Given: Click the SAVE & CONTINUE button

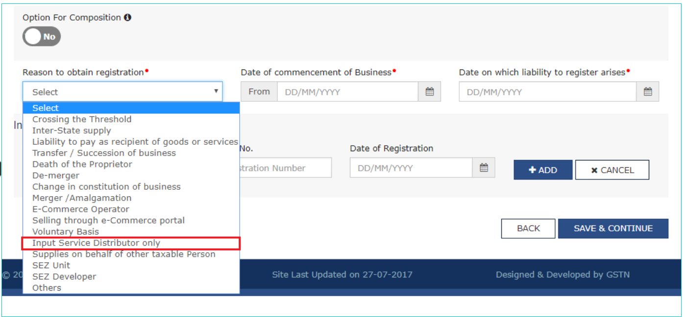Looking at the screenshot, I should 613,228.
